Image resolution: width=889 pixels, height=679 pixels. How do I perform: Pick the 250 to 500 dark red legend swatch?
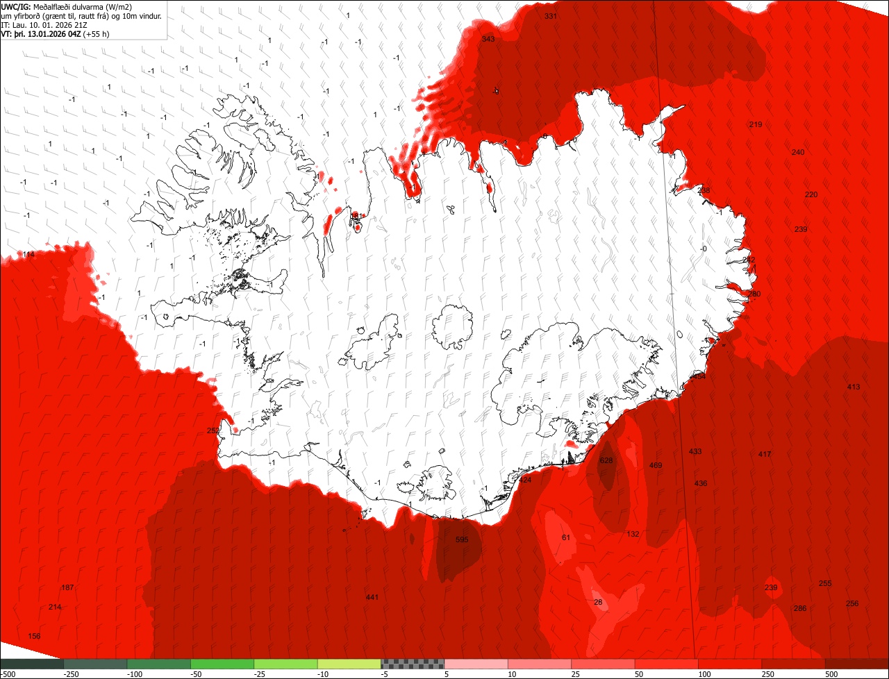pyautogui.click(x=794, y=664)
